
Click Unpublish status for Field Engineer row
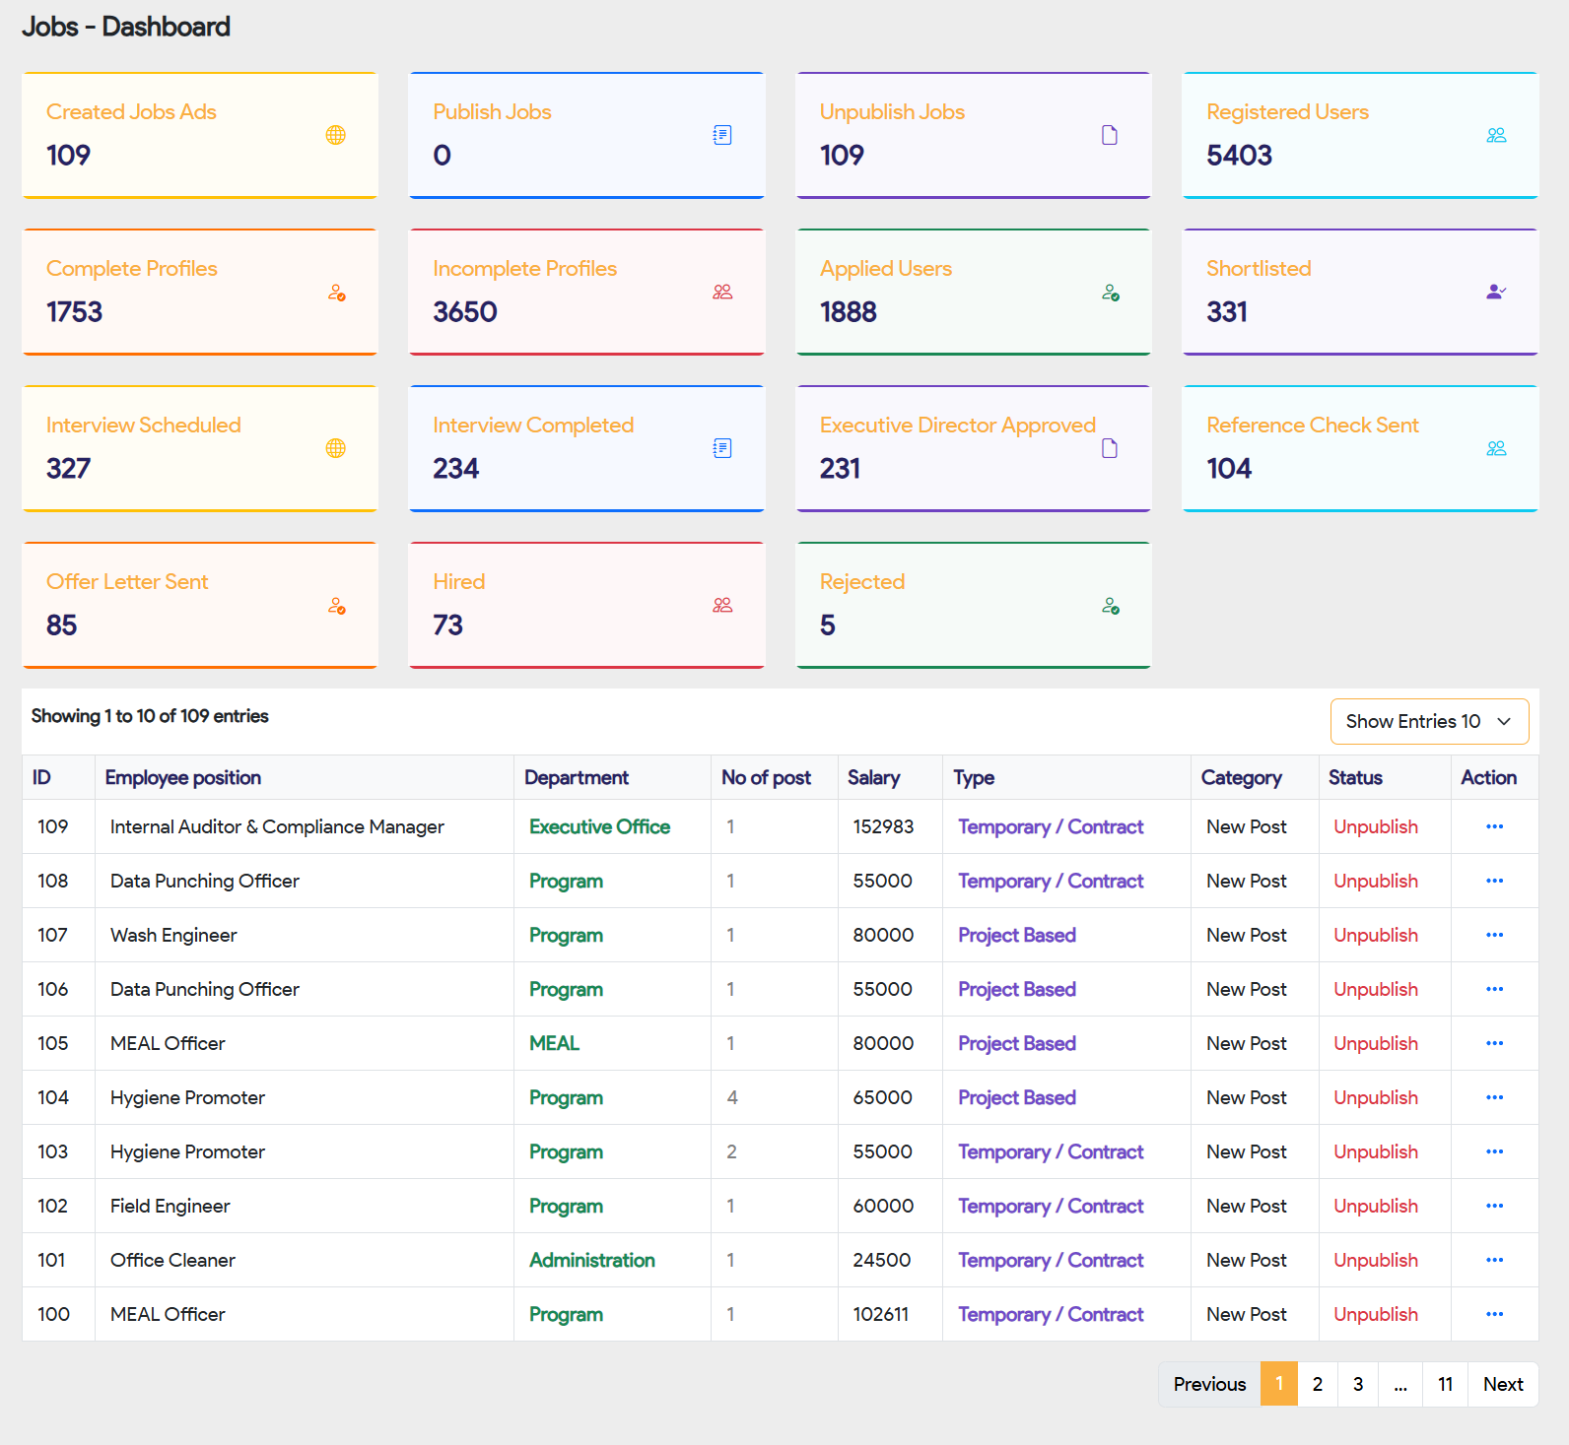pyautogui.click(x=1375, y=1206)
